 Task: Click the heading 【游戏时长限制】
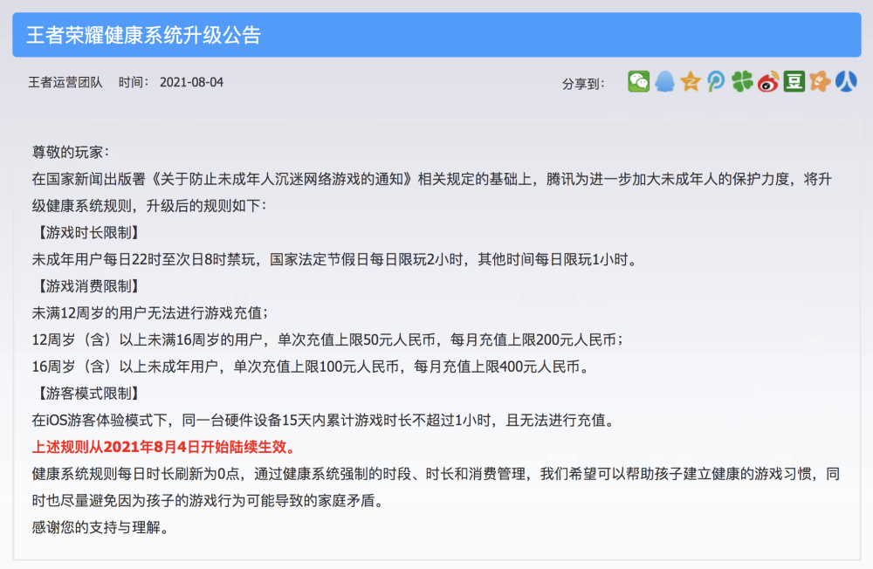coord(87,233)
